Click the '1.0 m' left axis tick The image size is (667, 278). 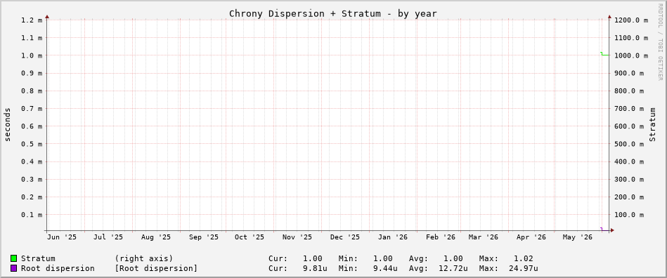(32, 55)
